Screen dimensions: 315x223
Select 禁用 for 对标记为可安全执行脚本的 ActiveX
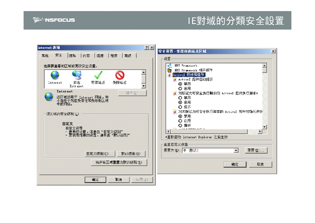tap(180, 98)
